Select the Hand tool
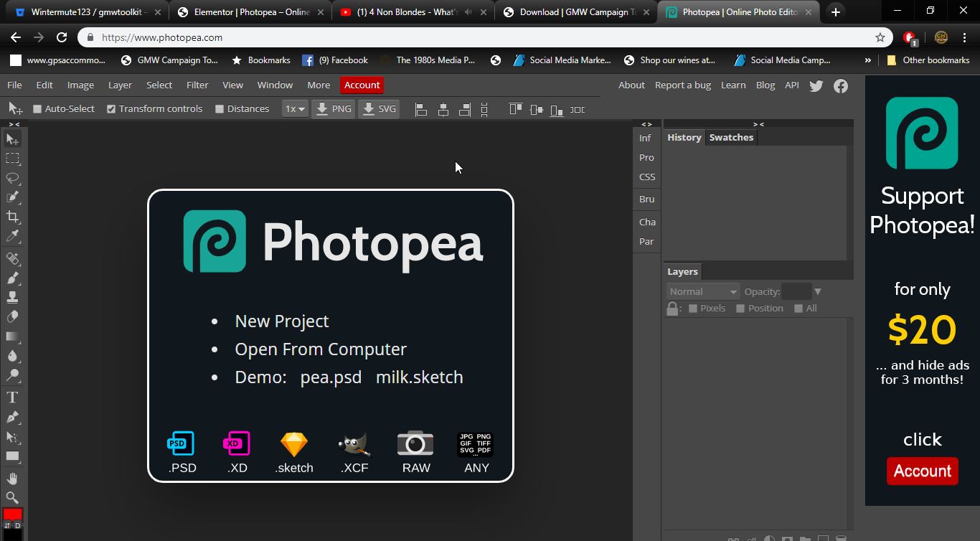Viewport: 980px width, 541px height. click(12, 478)
